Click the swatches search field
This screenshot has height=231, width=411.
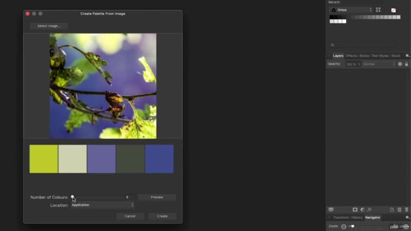pos(362,45)
